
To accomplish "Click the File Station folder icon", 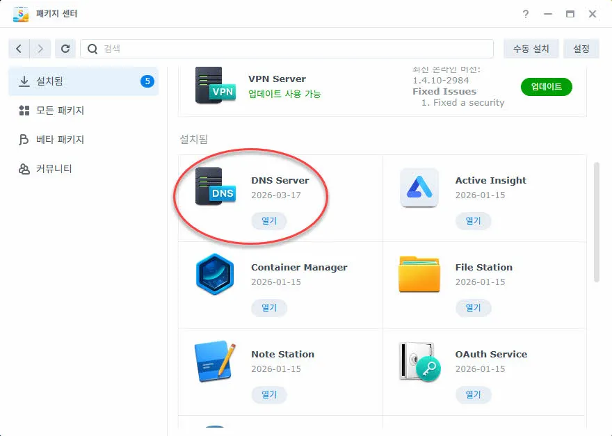I will [419, 274].
